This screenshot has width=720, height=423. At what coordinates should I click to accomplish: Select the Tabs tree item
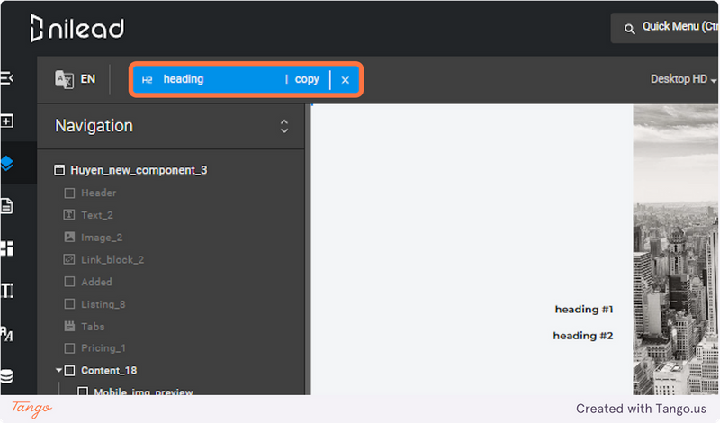[x=93, y=327]
